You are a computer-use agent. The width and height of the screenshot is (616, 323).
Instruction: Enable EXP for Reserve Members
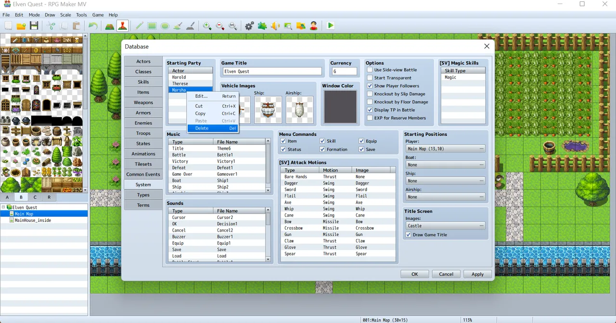(x=370, y=118)
